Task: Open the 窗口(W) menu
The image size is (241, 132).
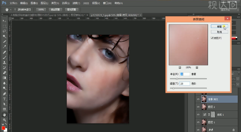Action: pyautogui.click(x=107, y=3)
